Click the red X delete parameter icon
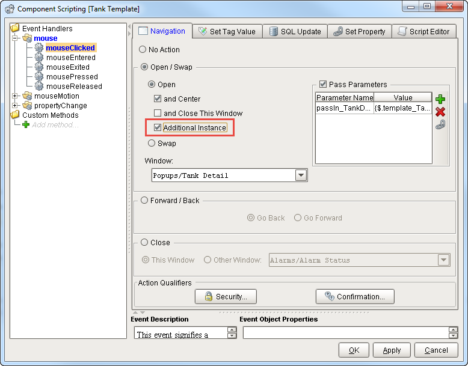Viewport: 468px width, 366px height. click(x=440, y=112)
